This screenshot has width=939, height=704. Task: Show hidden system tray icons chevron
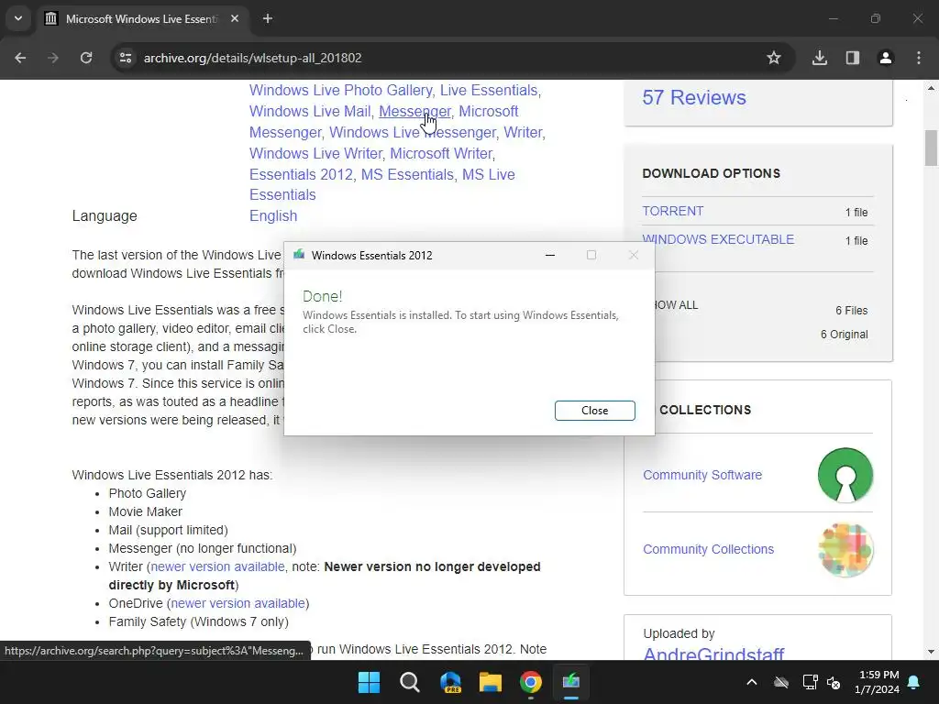click(752, 682)
